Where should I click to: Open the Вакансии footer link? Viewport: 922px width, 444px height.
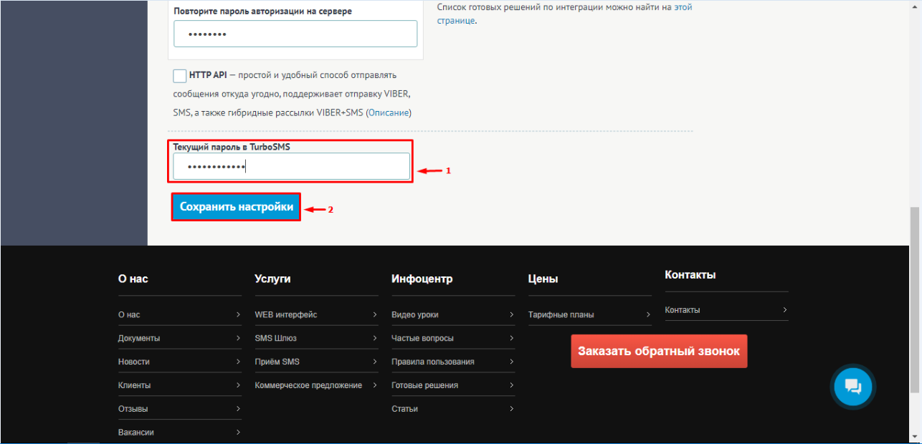pyautogui.click(x=136, y=433)
